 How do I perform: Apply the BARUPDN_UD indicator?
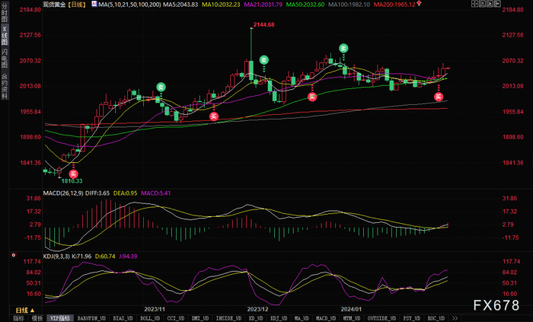pyautogui.click(x=91, y=318)
